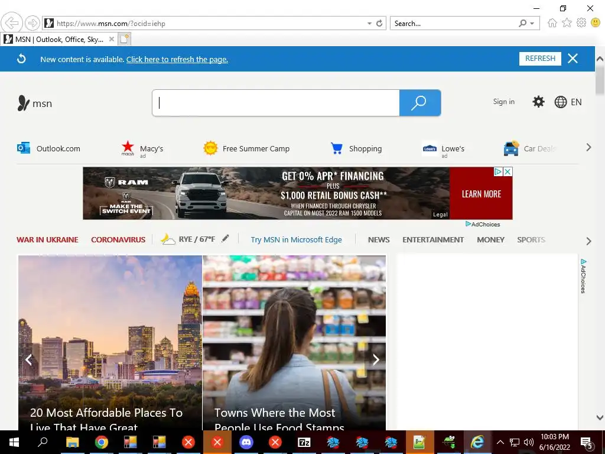Go to previous carousel slide arrow
The width and height of the screenshot is (605, 454).
pos(28,359)
